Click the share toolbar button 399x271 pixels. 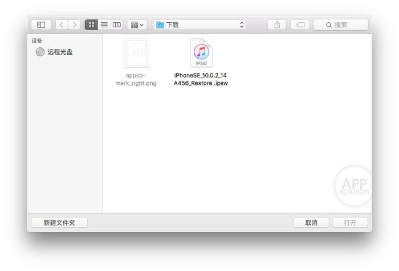277,24
